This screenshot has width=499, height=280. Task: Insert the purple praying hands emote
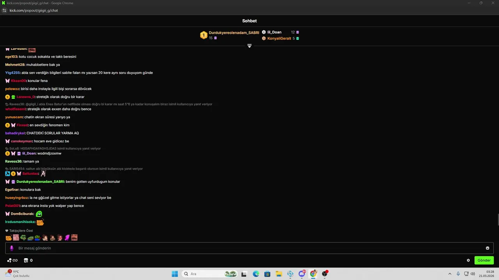click(x=67, y=238)
